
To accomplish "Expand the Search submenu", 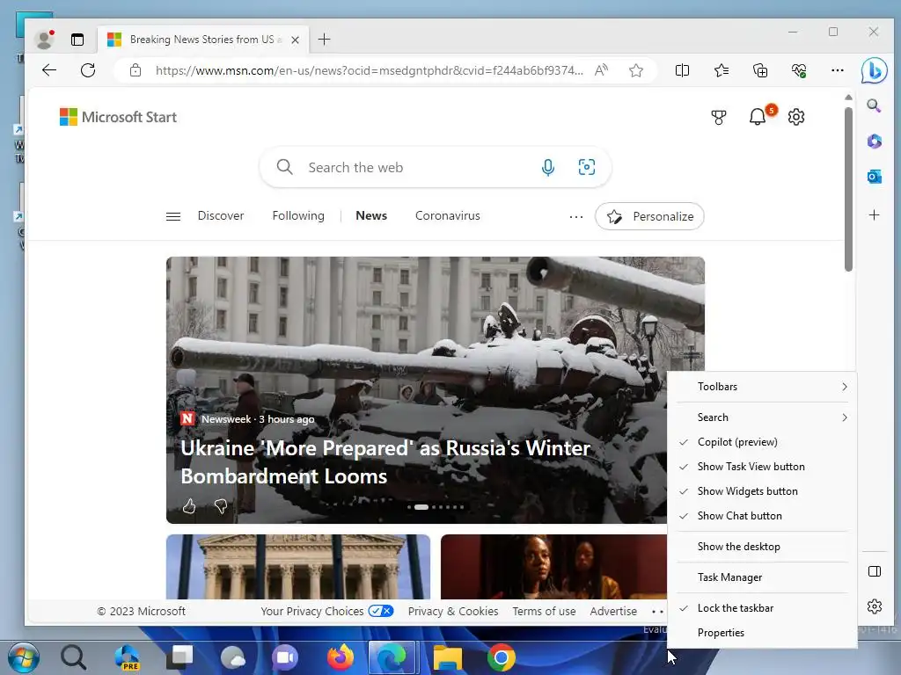I will pos(762,417).
